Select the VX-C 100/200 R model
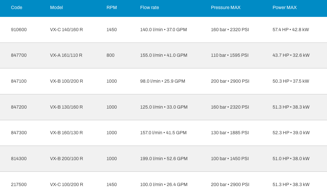 pos(66,185)
